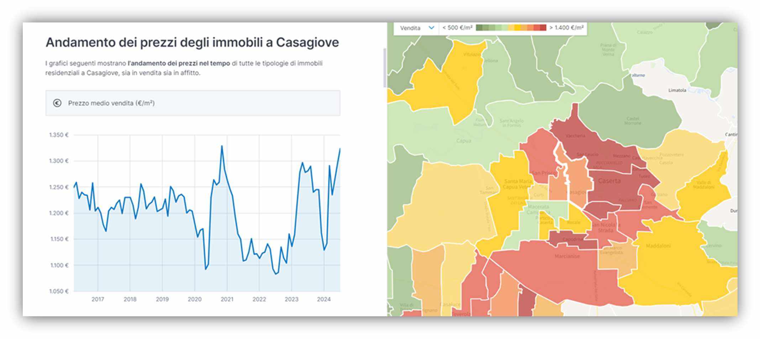Select the Maddaloni zone on the map

click(x=658, y=246)
